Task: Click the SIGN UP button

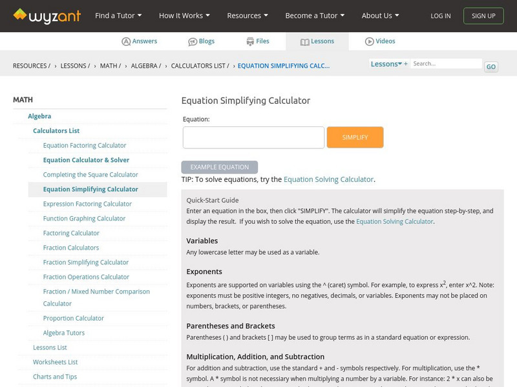Action: tap(483, 15)
